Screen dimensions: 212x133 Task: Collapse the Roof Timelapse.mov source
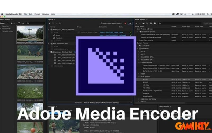(x=49, y=44)
